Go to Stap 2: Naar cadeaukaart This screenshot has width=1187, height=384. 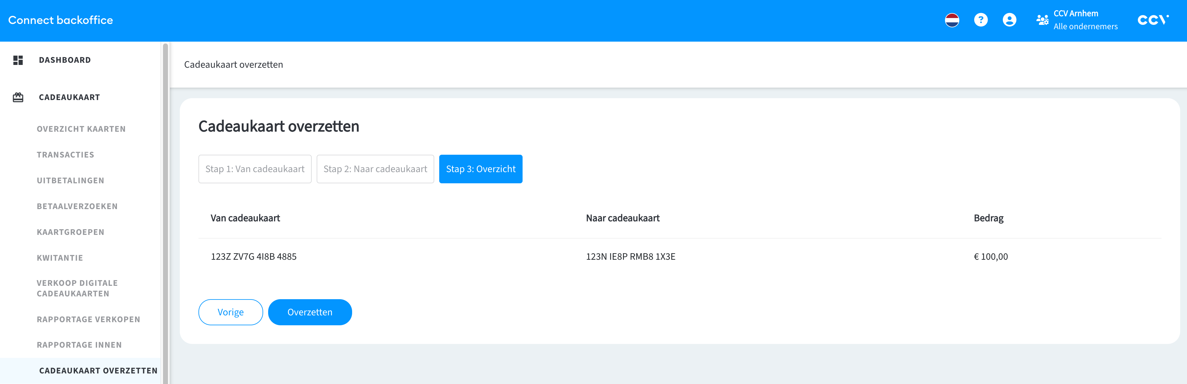(x=375, y=169)
